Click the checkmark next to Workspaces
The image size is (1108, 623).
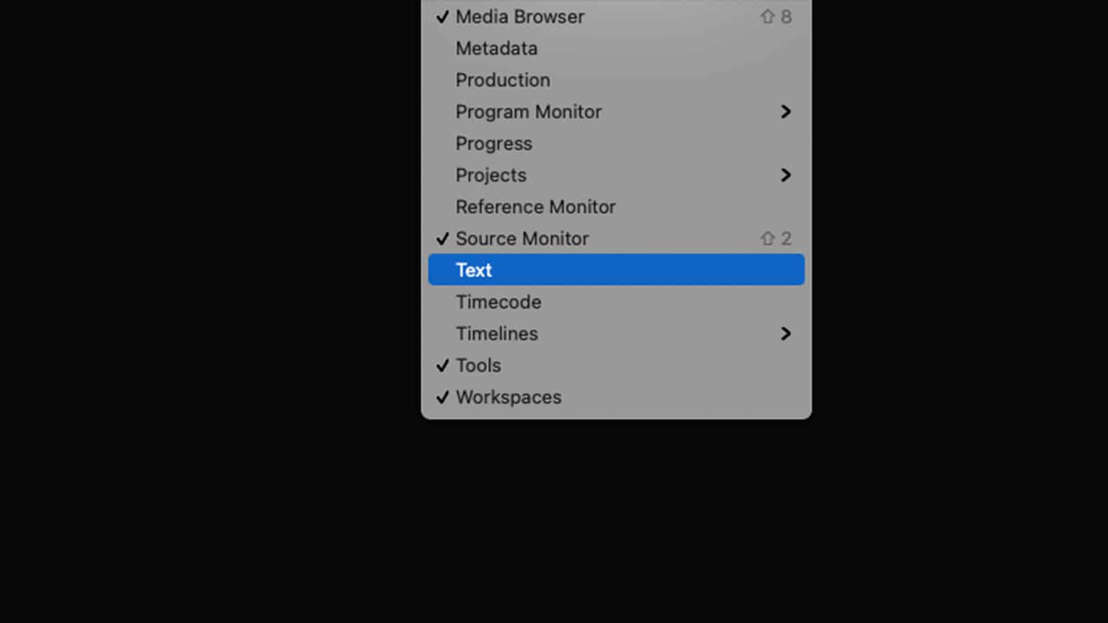pos(443,397)
